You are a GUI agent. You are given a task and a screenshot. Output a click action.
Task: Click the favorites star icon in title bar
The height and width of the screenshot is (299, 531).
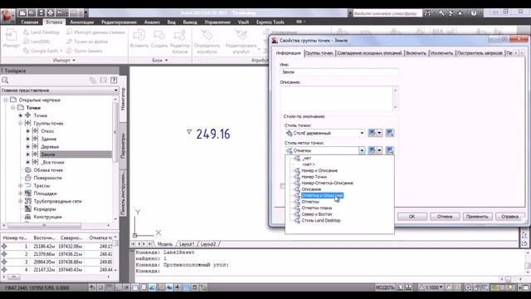[460, 13]
